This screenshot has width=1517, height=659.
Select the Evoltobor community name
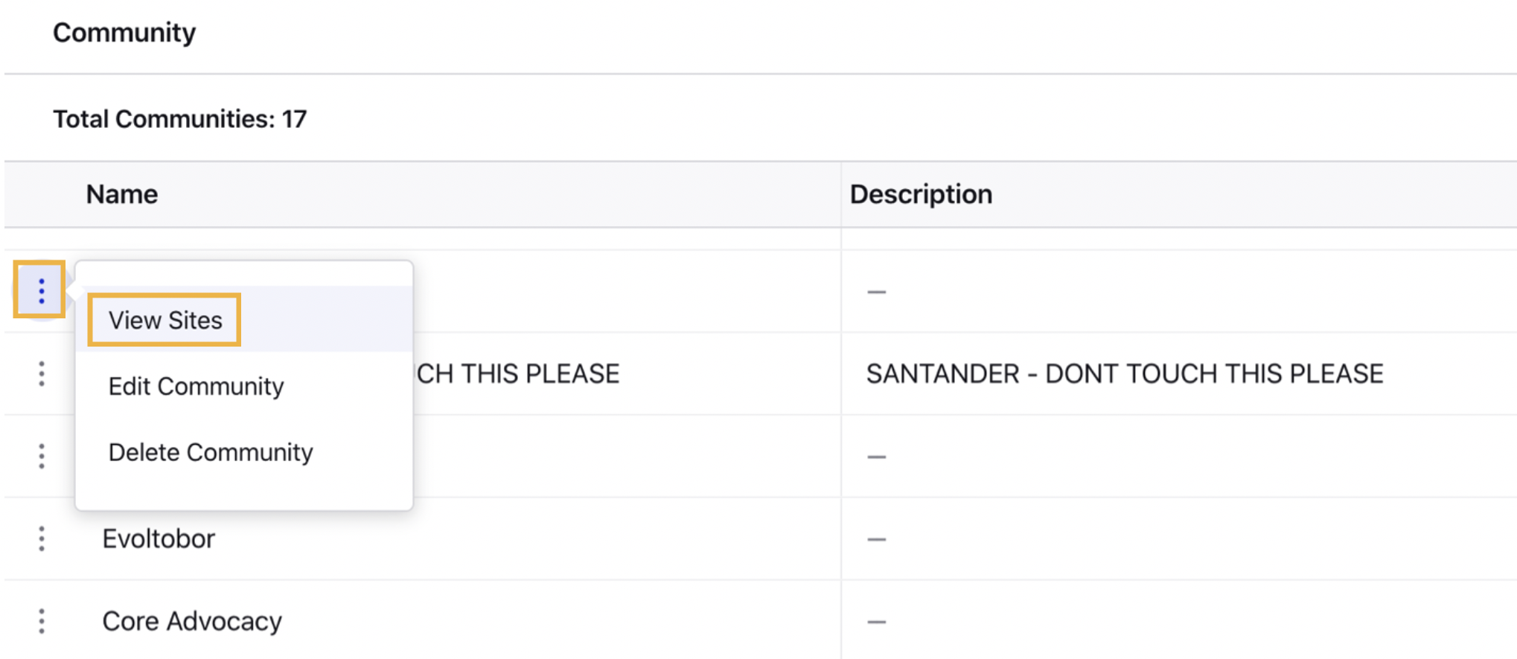159,539
